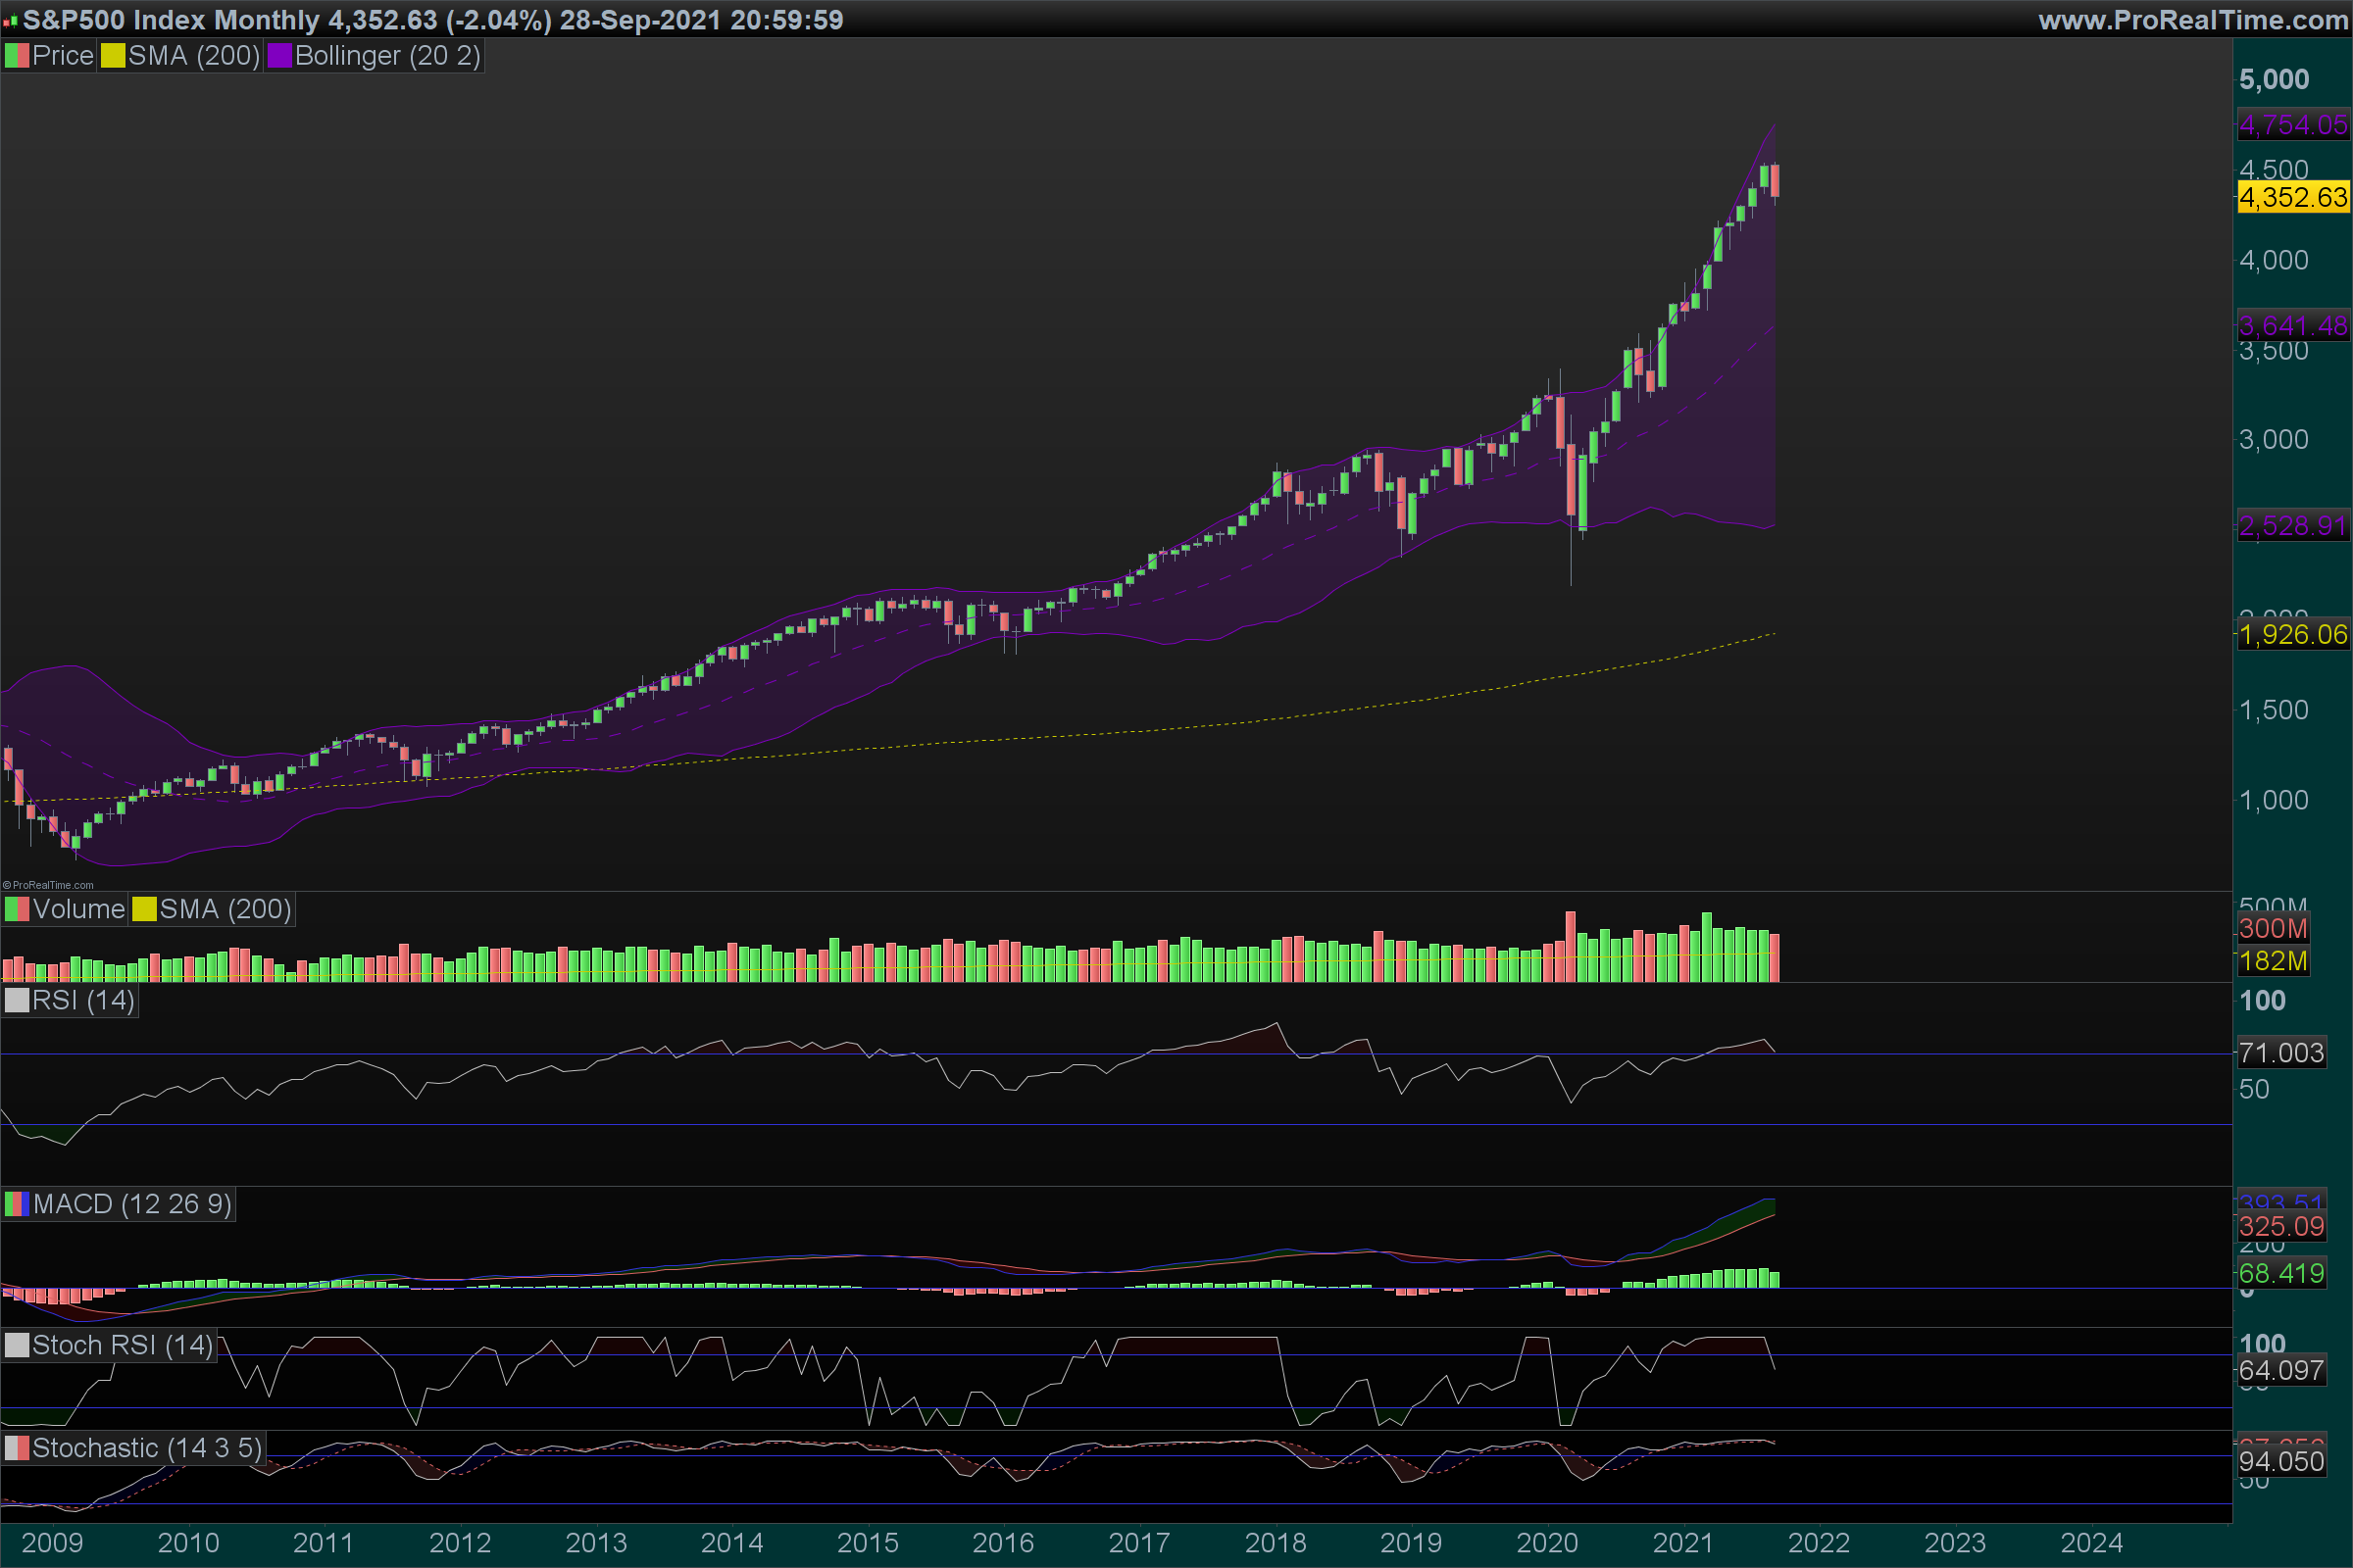Screen dimensions: 2353x1568
Task: Click the upper Bollinger value 4,754.05
Action: (x=2292, y=125)
